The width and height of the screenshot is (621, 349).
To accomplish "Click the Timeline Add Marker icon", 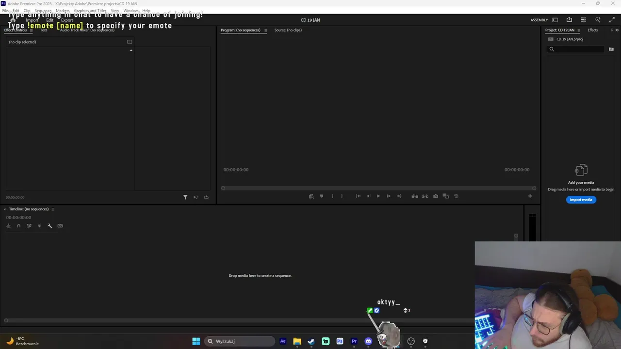I will pos(39,226).
